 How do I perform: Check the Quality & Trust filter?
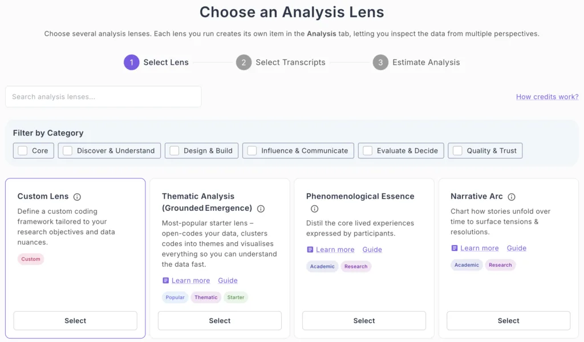[457, 150]
